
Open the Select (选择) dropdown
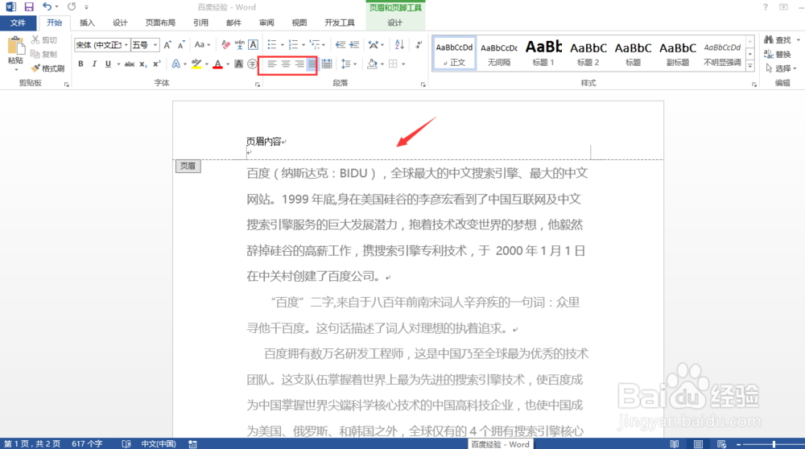tap(780, 68)
